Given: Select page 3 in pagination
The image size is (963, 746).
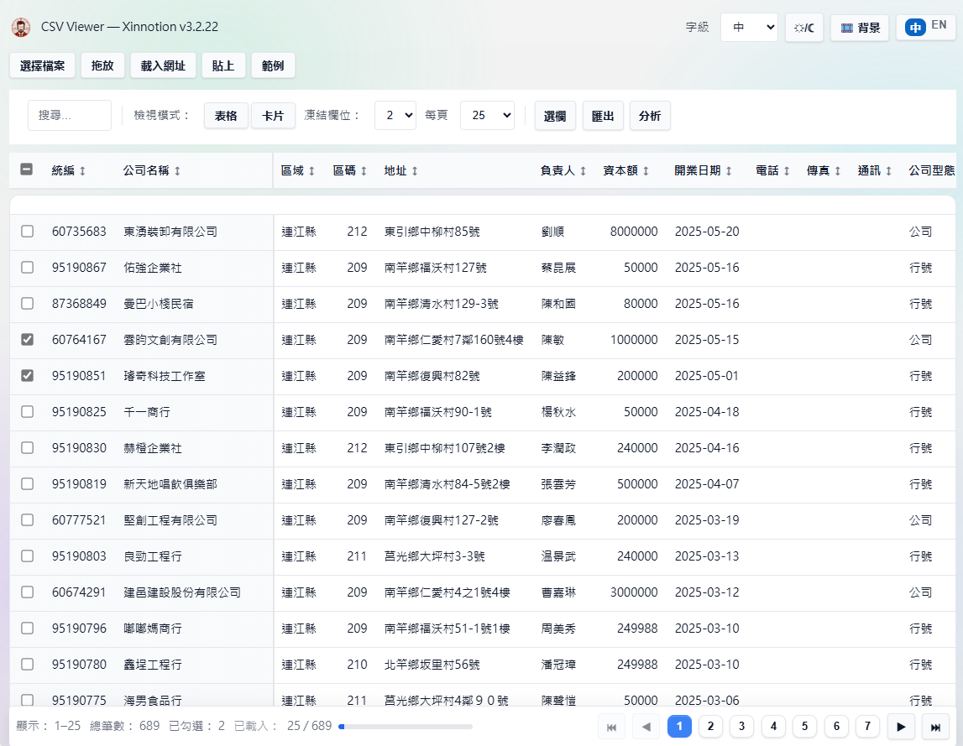Looking at the screenshot, I should click(741, 727).
